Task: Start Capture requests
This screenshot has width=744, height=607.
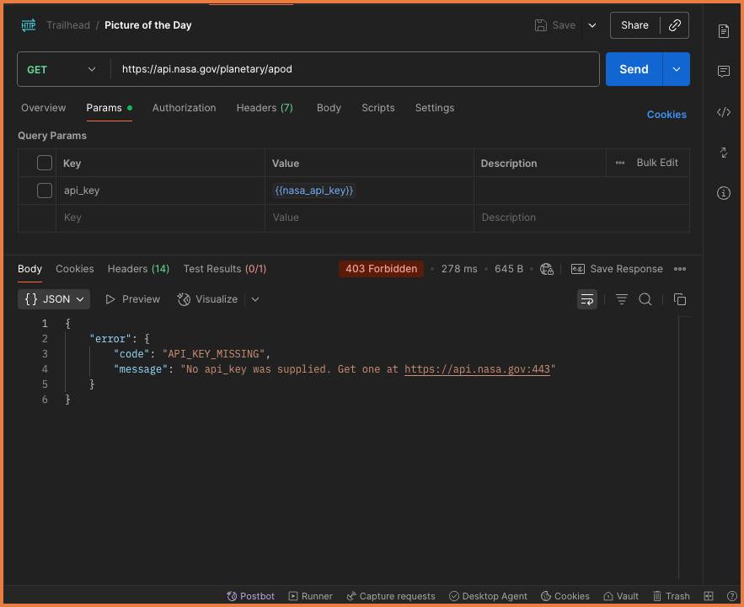Action: point(390,596)
